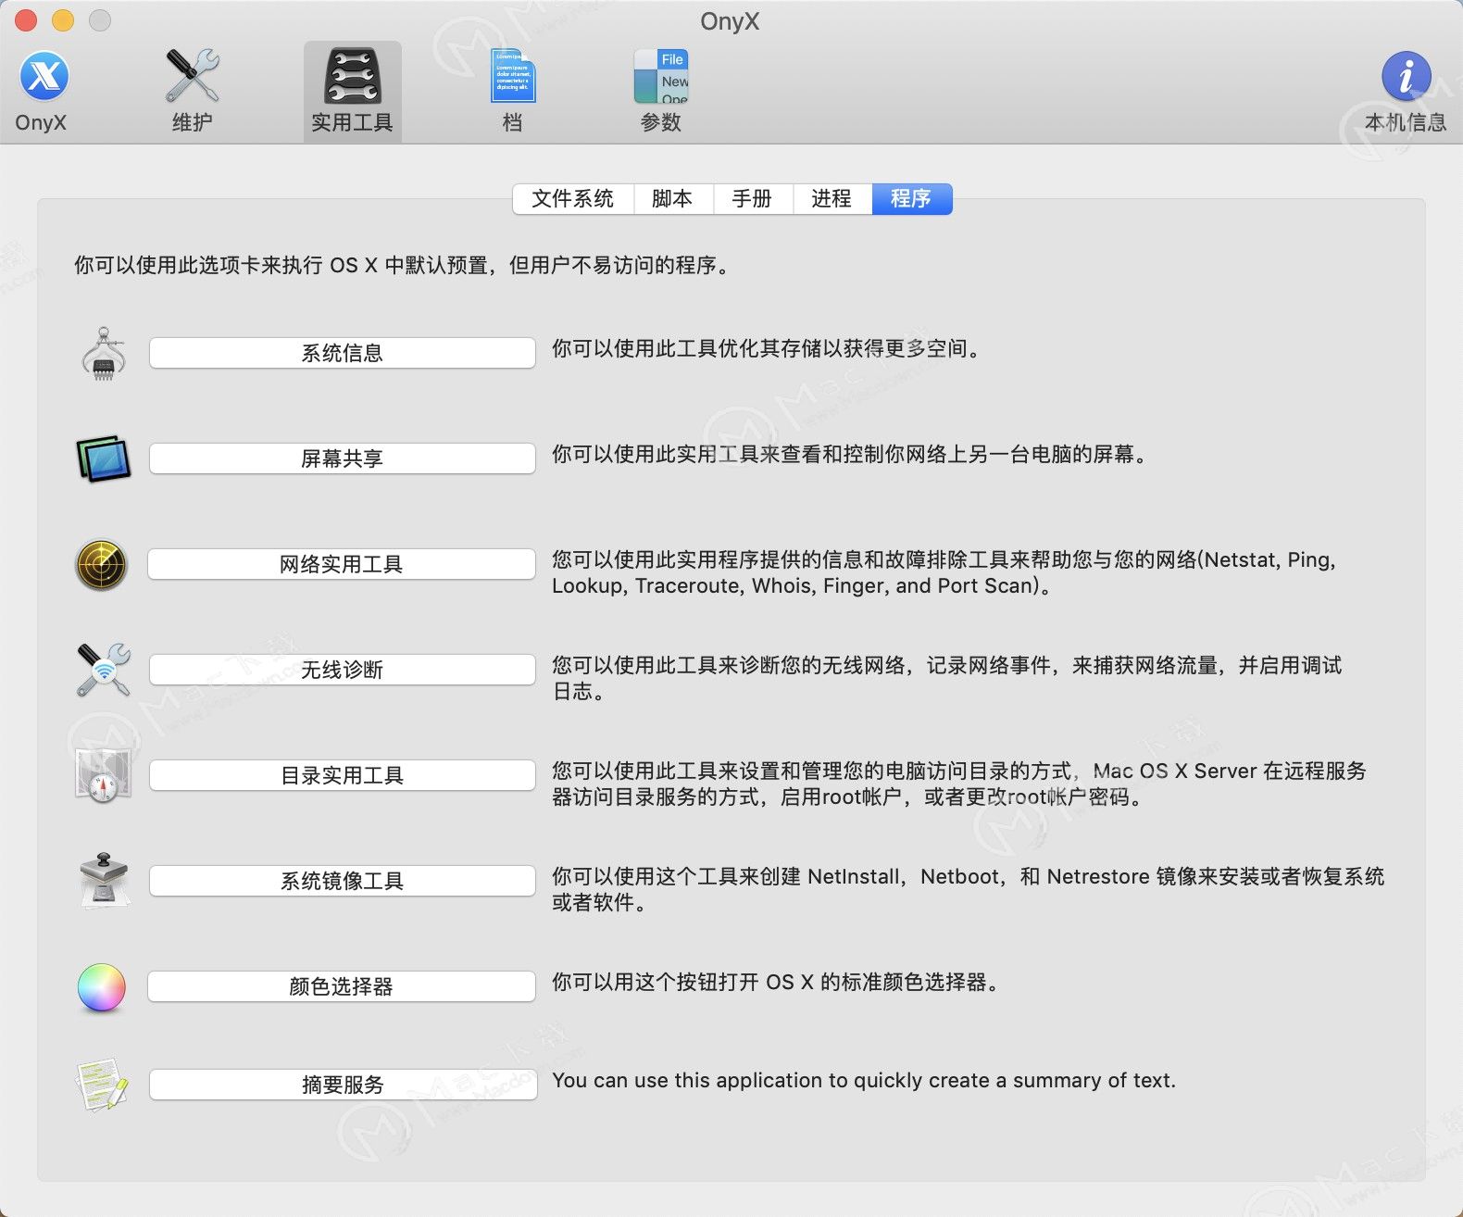Launch the 无线诊断 button

pyautogui.click(x=343, y=670)
